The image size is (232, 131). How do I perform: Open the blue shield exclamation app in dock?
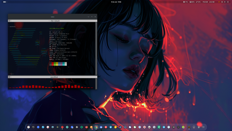125,127
